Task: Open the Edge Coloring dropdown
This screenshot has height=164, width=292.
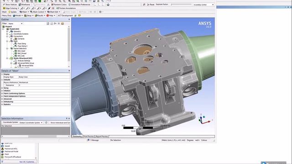Action: [x=11, y=8]
